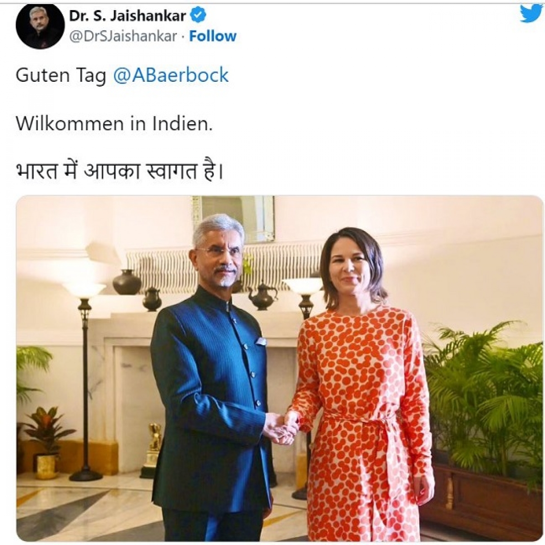Viewport: 545px width, 545px height.
Task: Follow the DrSJaishankar account
Action: click(213, 36)
